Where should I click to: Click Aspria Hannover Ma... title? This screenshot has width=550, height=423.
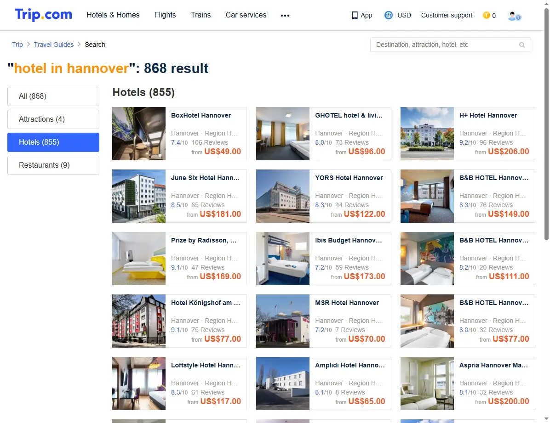(x=493, y=365)
